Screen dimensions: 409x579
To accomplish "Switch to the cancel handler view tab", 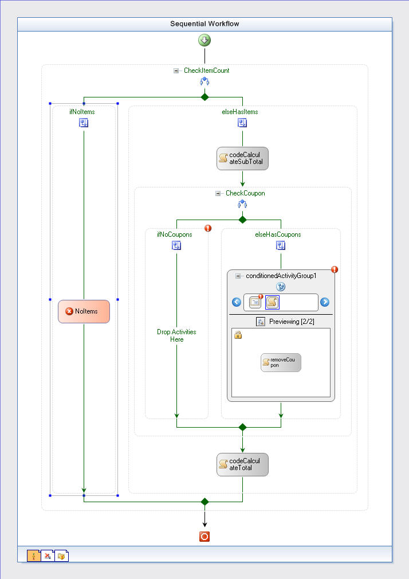I will 48,555.
